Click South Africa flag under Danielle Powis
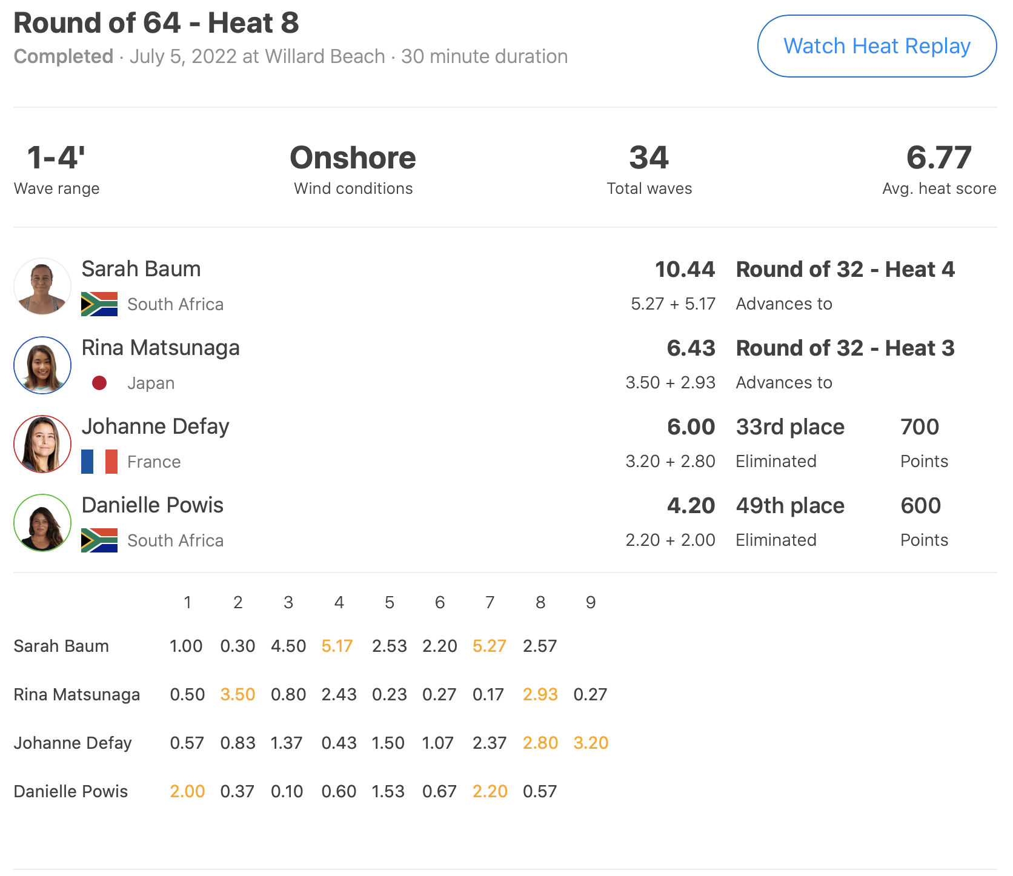The height and width of the screenshot is (876, 1013). point(99,540)
